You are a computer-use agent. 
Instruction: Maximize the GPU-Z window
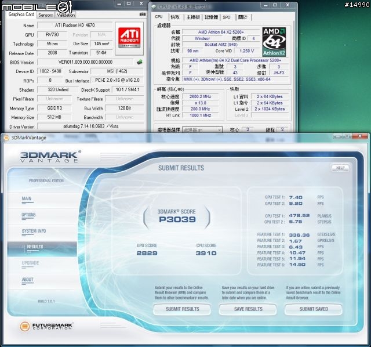129,3
